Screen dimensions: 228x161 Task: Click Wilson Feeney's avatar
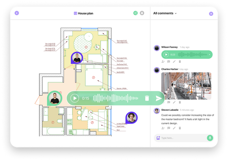click(x=157, y=48)
